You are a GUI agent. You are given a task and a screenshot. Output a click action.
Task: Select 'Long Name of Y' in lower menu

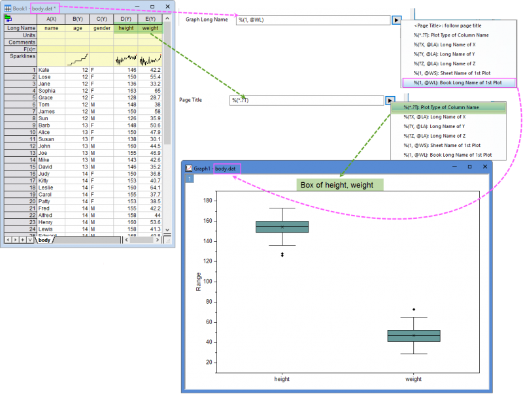coord(434,126)
